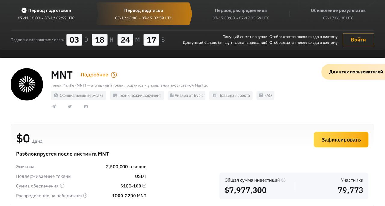Click the help icon beside Сумма обеспечения
This screenshot has width=385, height=206.
pos(62,186)
